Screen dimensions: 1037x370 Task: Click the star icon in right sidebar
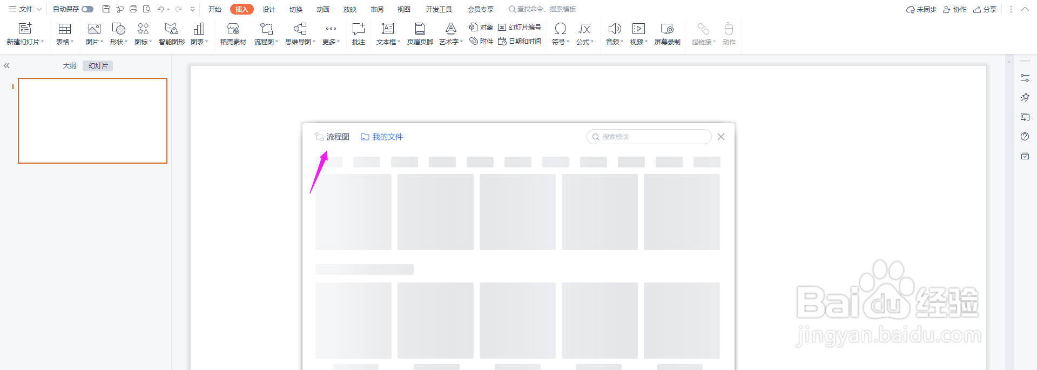click(x=1025, y=98)
